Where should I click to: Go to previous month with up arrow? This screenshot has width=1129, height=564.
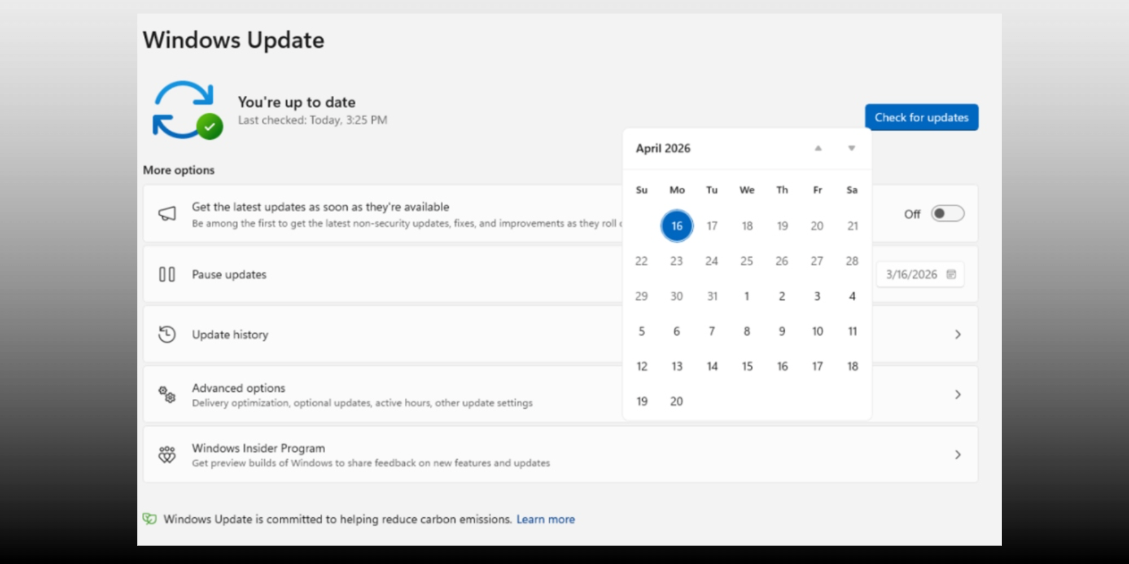tap(818, 148)
